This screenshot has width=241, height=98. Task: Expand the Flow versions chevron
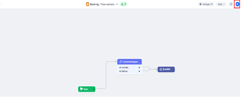point(117,4)
